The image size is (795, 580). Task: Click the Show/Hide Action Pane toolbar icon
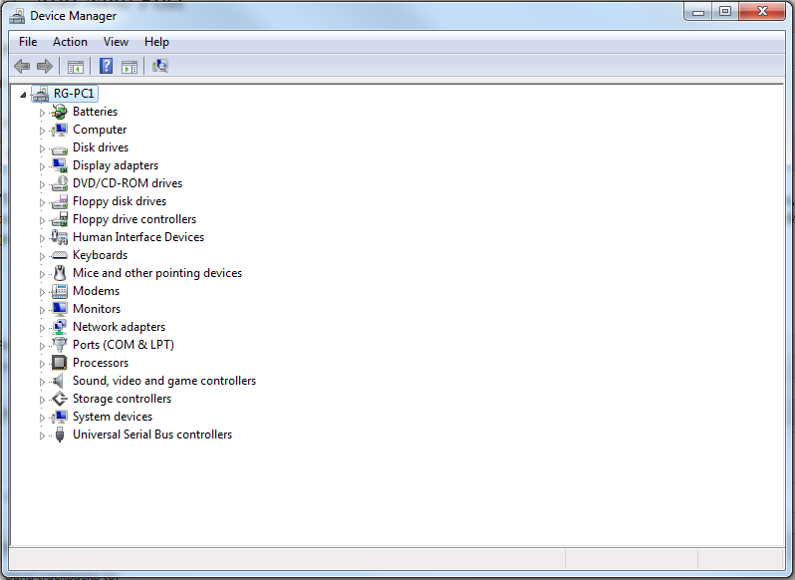(x=130, y=67)
